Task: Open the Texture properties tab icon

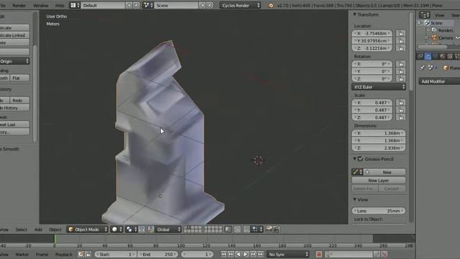Action: coord(450,56)
